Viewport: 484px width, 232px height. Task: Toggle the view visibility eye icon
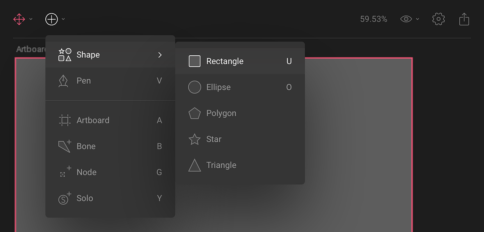click(406, 19)
